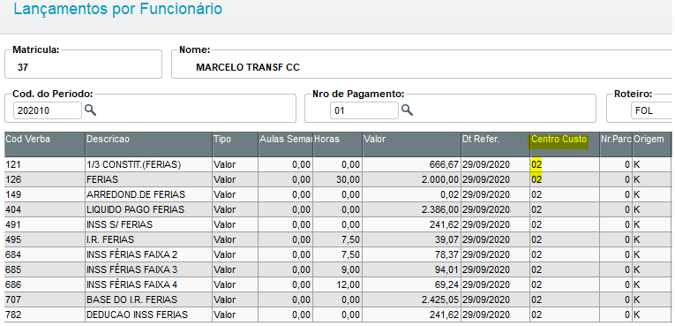Click the Tipo column header
The height and width of the screenshot is (326, 675).
click(x=236, y=145)
